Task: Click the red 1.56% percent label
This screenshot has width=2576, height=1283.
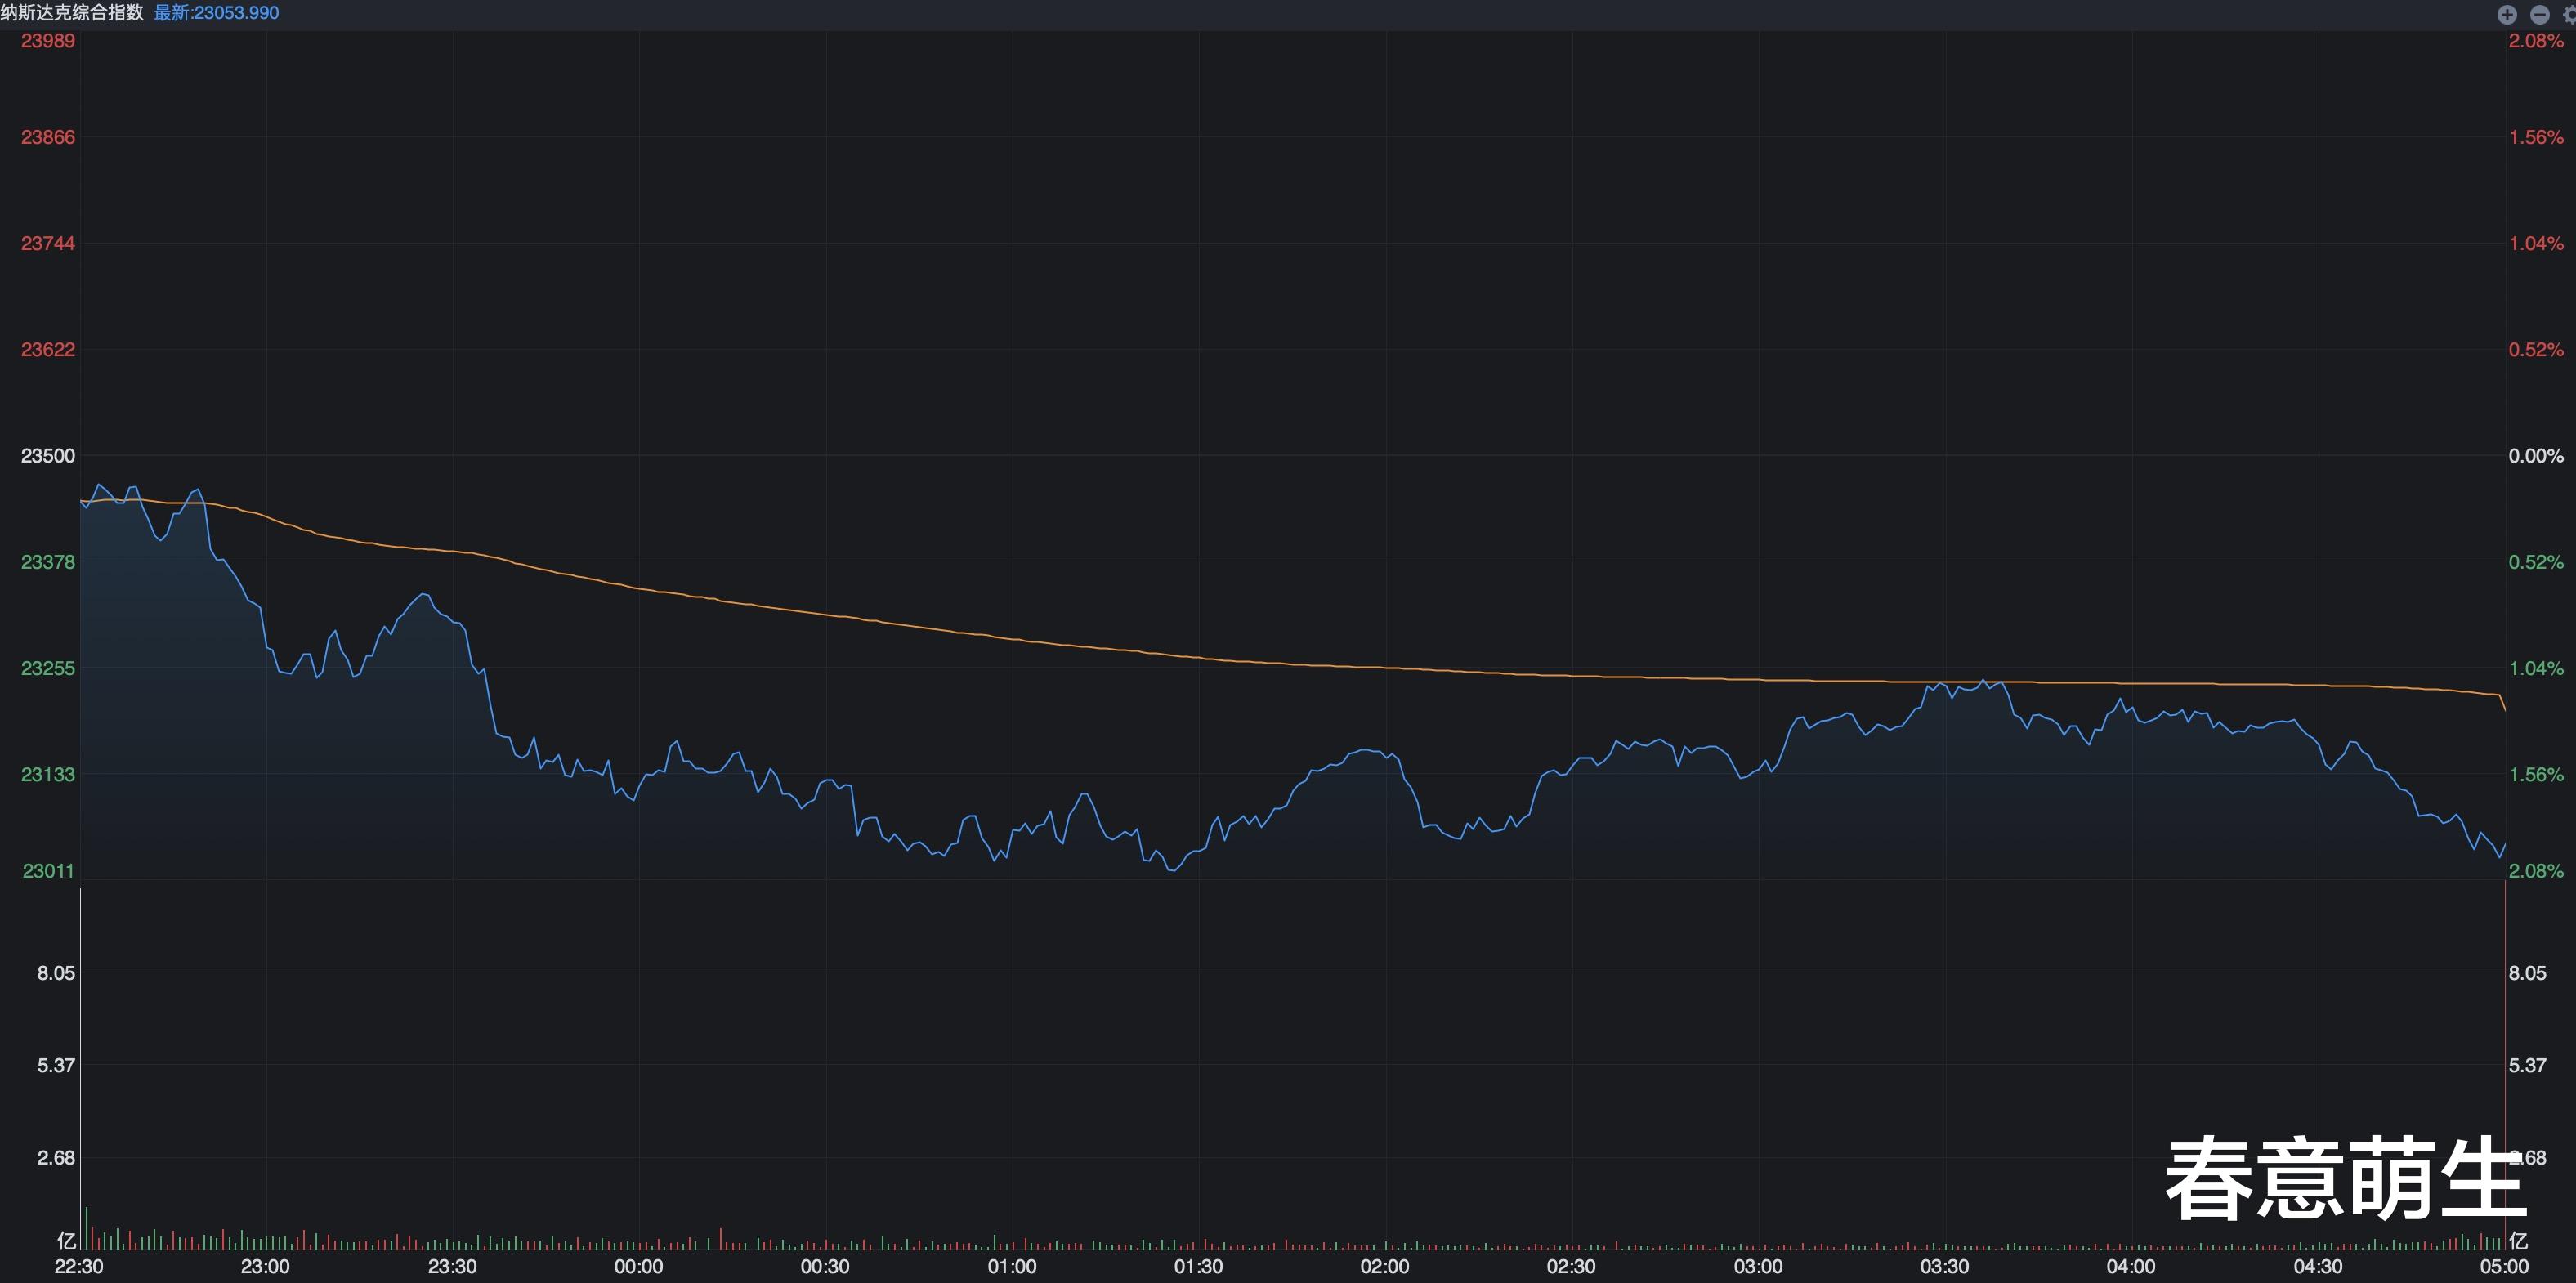Action: [x=2535, y=137]
